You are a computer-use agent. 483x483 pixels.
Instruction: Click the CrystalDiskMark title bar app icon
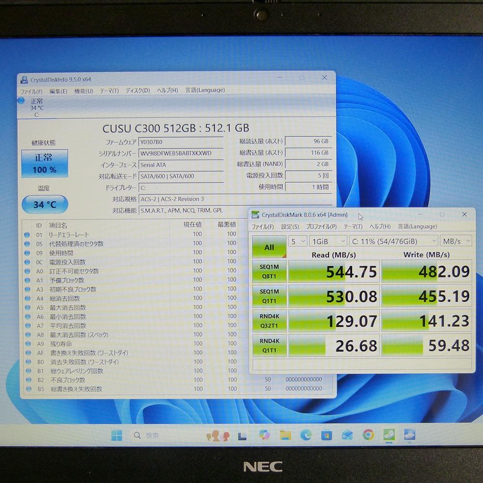[x=256, y=215]
